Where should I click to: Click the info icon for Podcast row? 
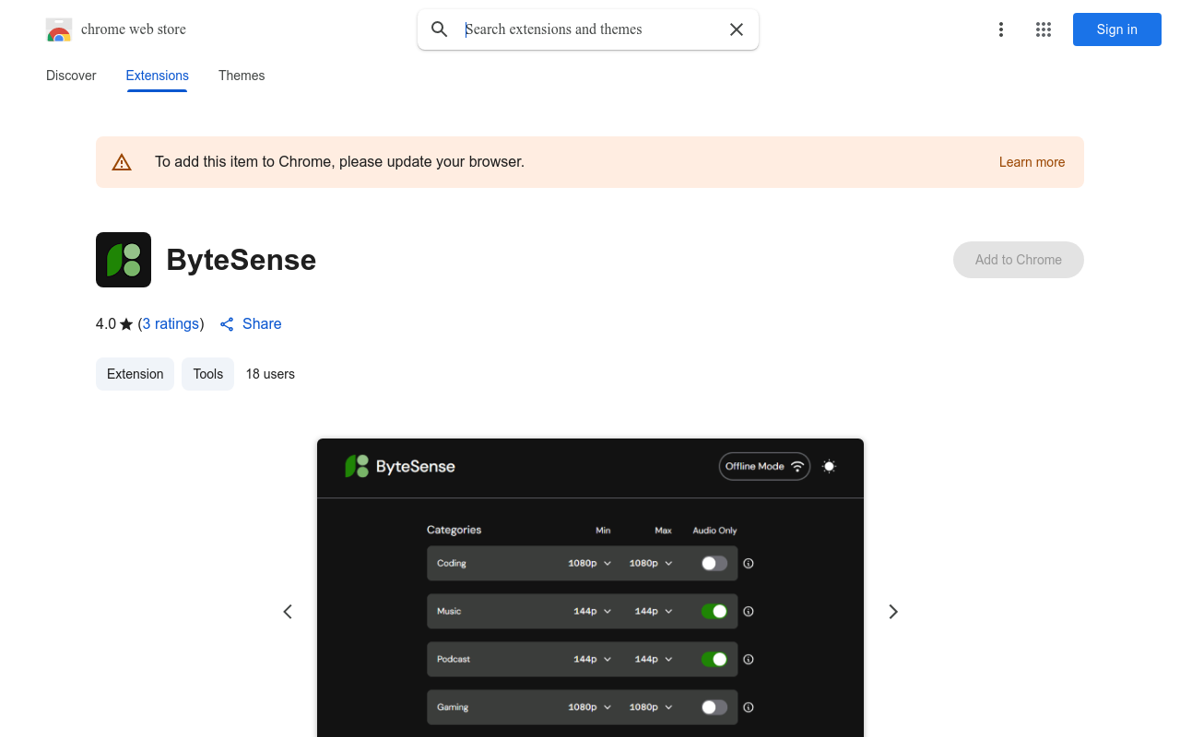749,659
